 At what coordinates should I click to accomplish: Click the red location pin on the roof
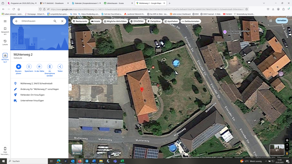pos(142,90)
